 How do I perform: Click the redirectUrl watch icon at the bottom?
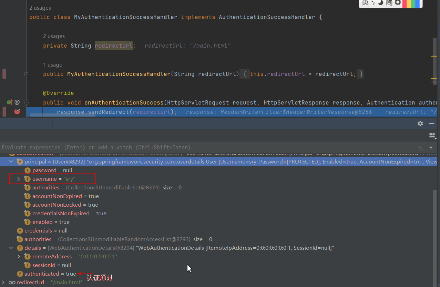(x=12, y=282)
